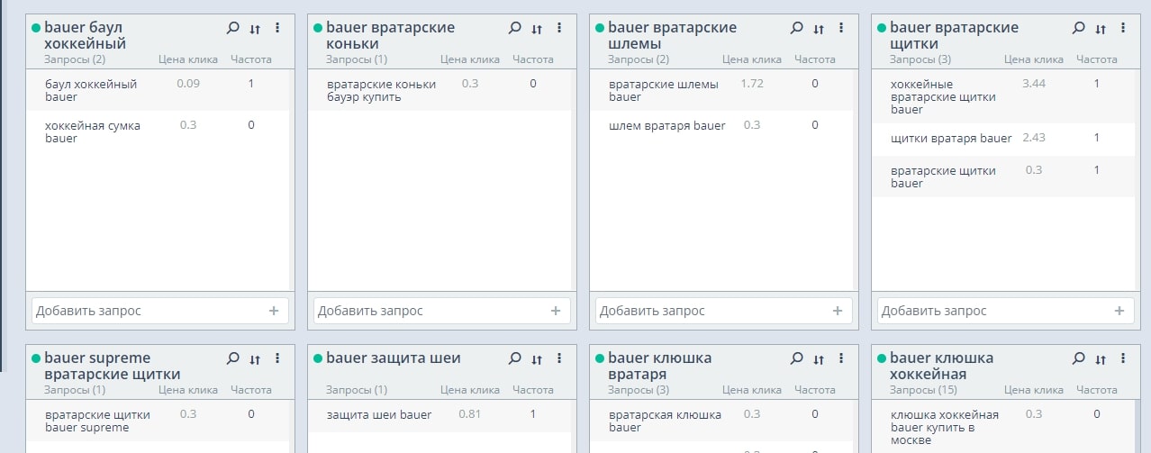Viewport: 1151px width, 453px height.
Task: Toggle green status dot of 'bauer клюшка хоккейная'
Action: point(882,358)
